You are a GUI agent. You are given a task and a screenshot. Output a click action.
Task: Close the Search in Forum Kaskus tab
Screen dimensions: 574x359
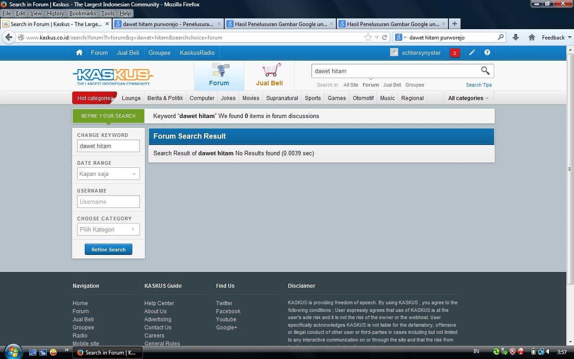pyautogui.click(x=107, y=24)
